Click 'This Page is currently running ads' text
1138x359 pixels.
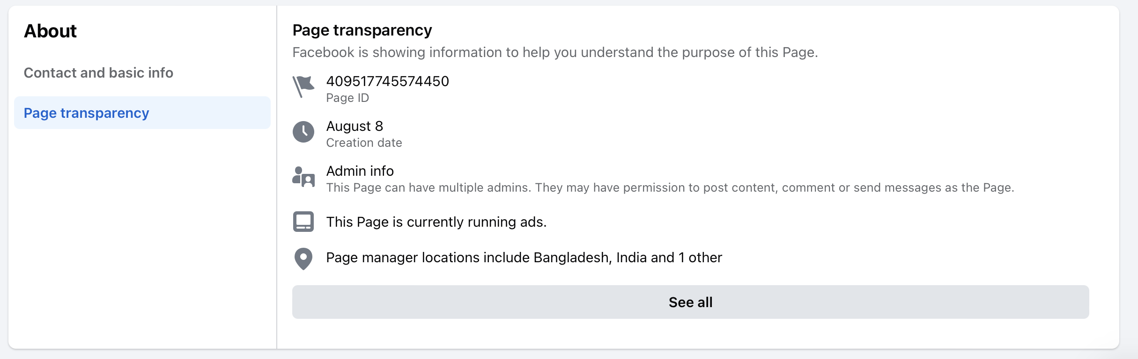point(436,222)
